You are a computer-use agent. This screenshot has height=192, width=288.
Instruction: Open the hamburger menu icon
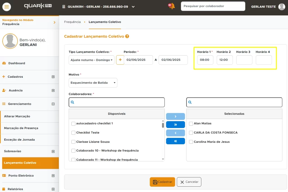pyautogui.click(x=6, y=6)
